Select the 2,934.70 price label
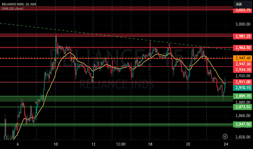Viewport: 253px width, 149px height. (x=242, y=70)
